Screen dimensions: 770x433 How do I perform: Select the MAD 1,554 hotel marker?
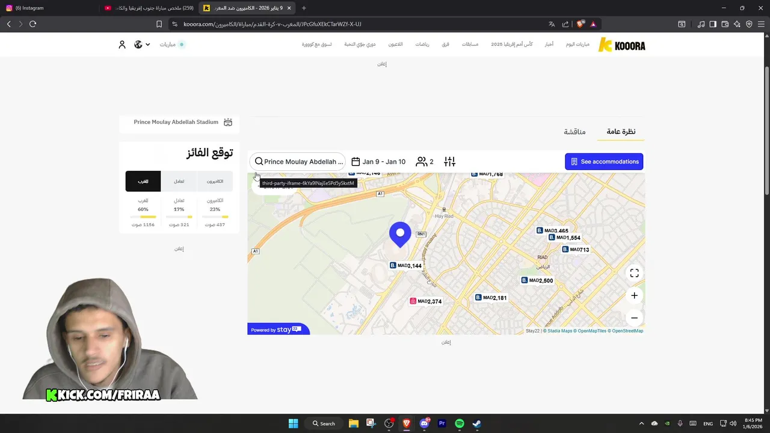pos(565,238)
